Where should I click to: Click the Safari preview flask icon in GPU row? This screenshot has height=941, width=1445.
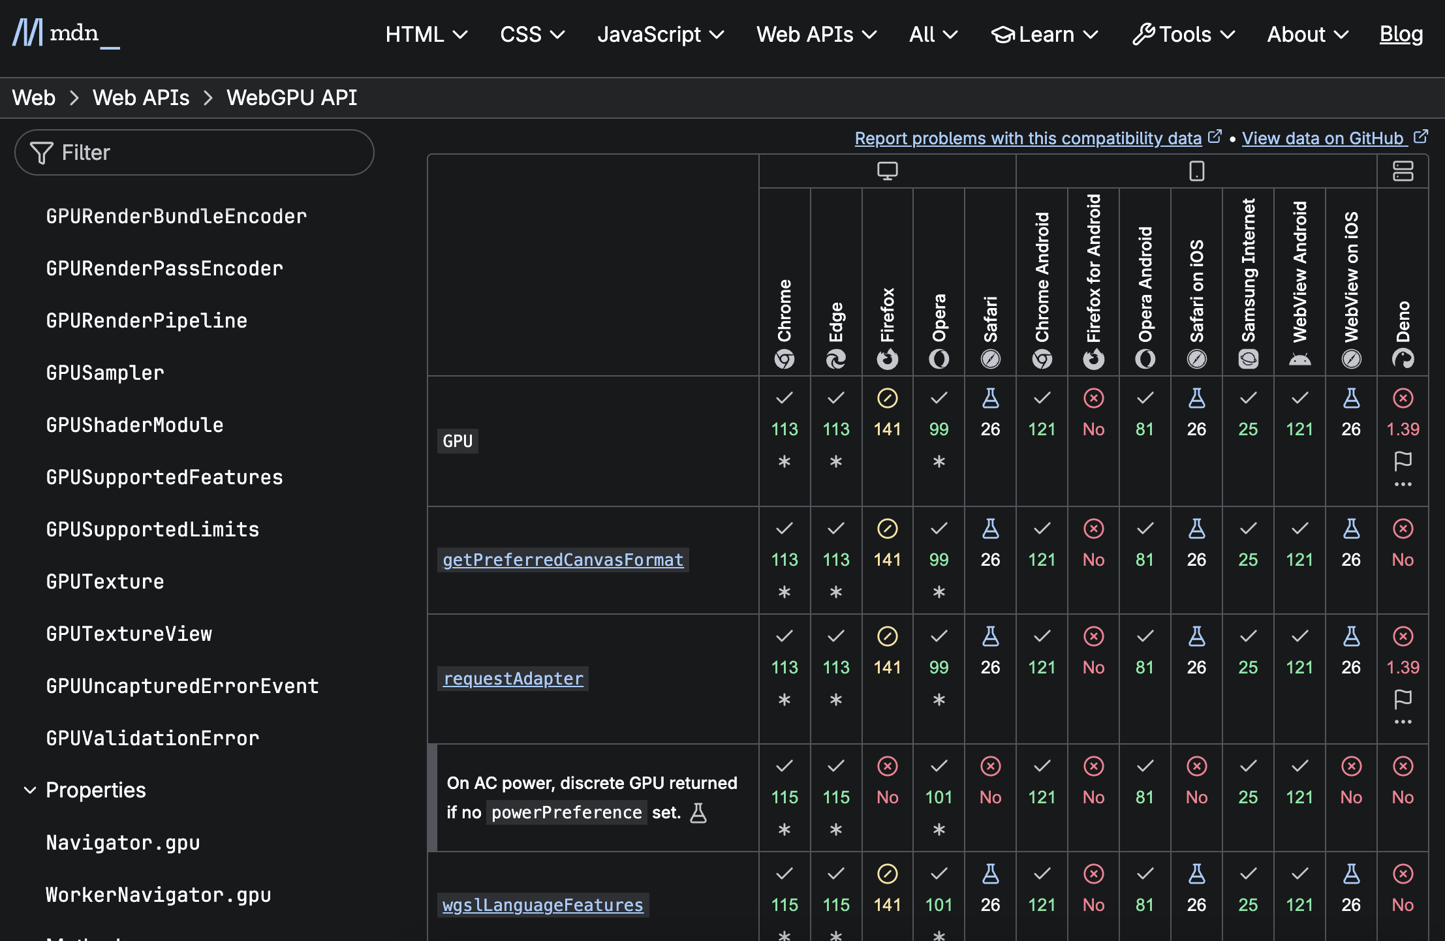pyautogui.click(x=990, y=398)
